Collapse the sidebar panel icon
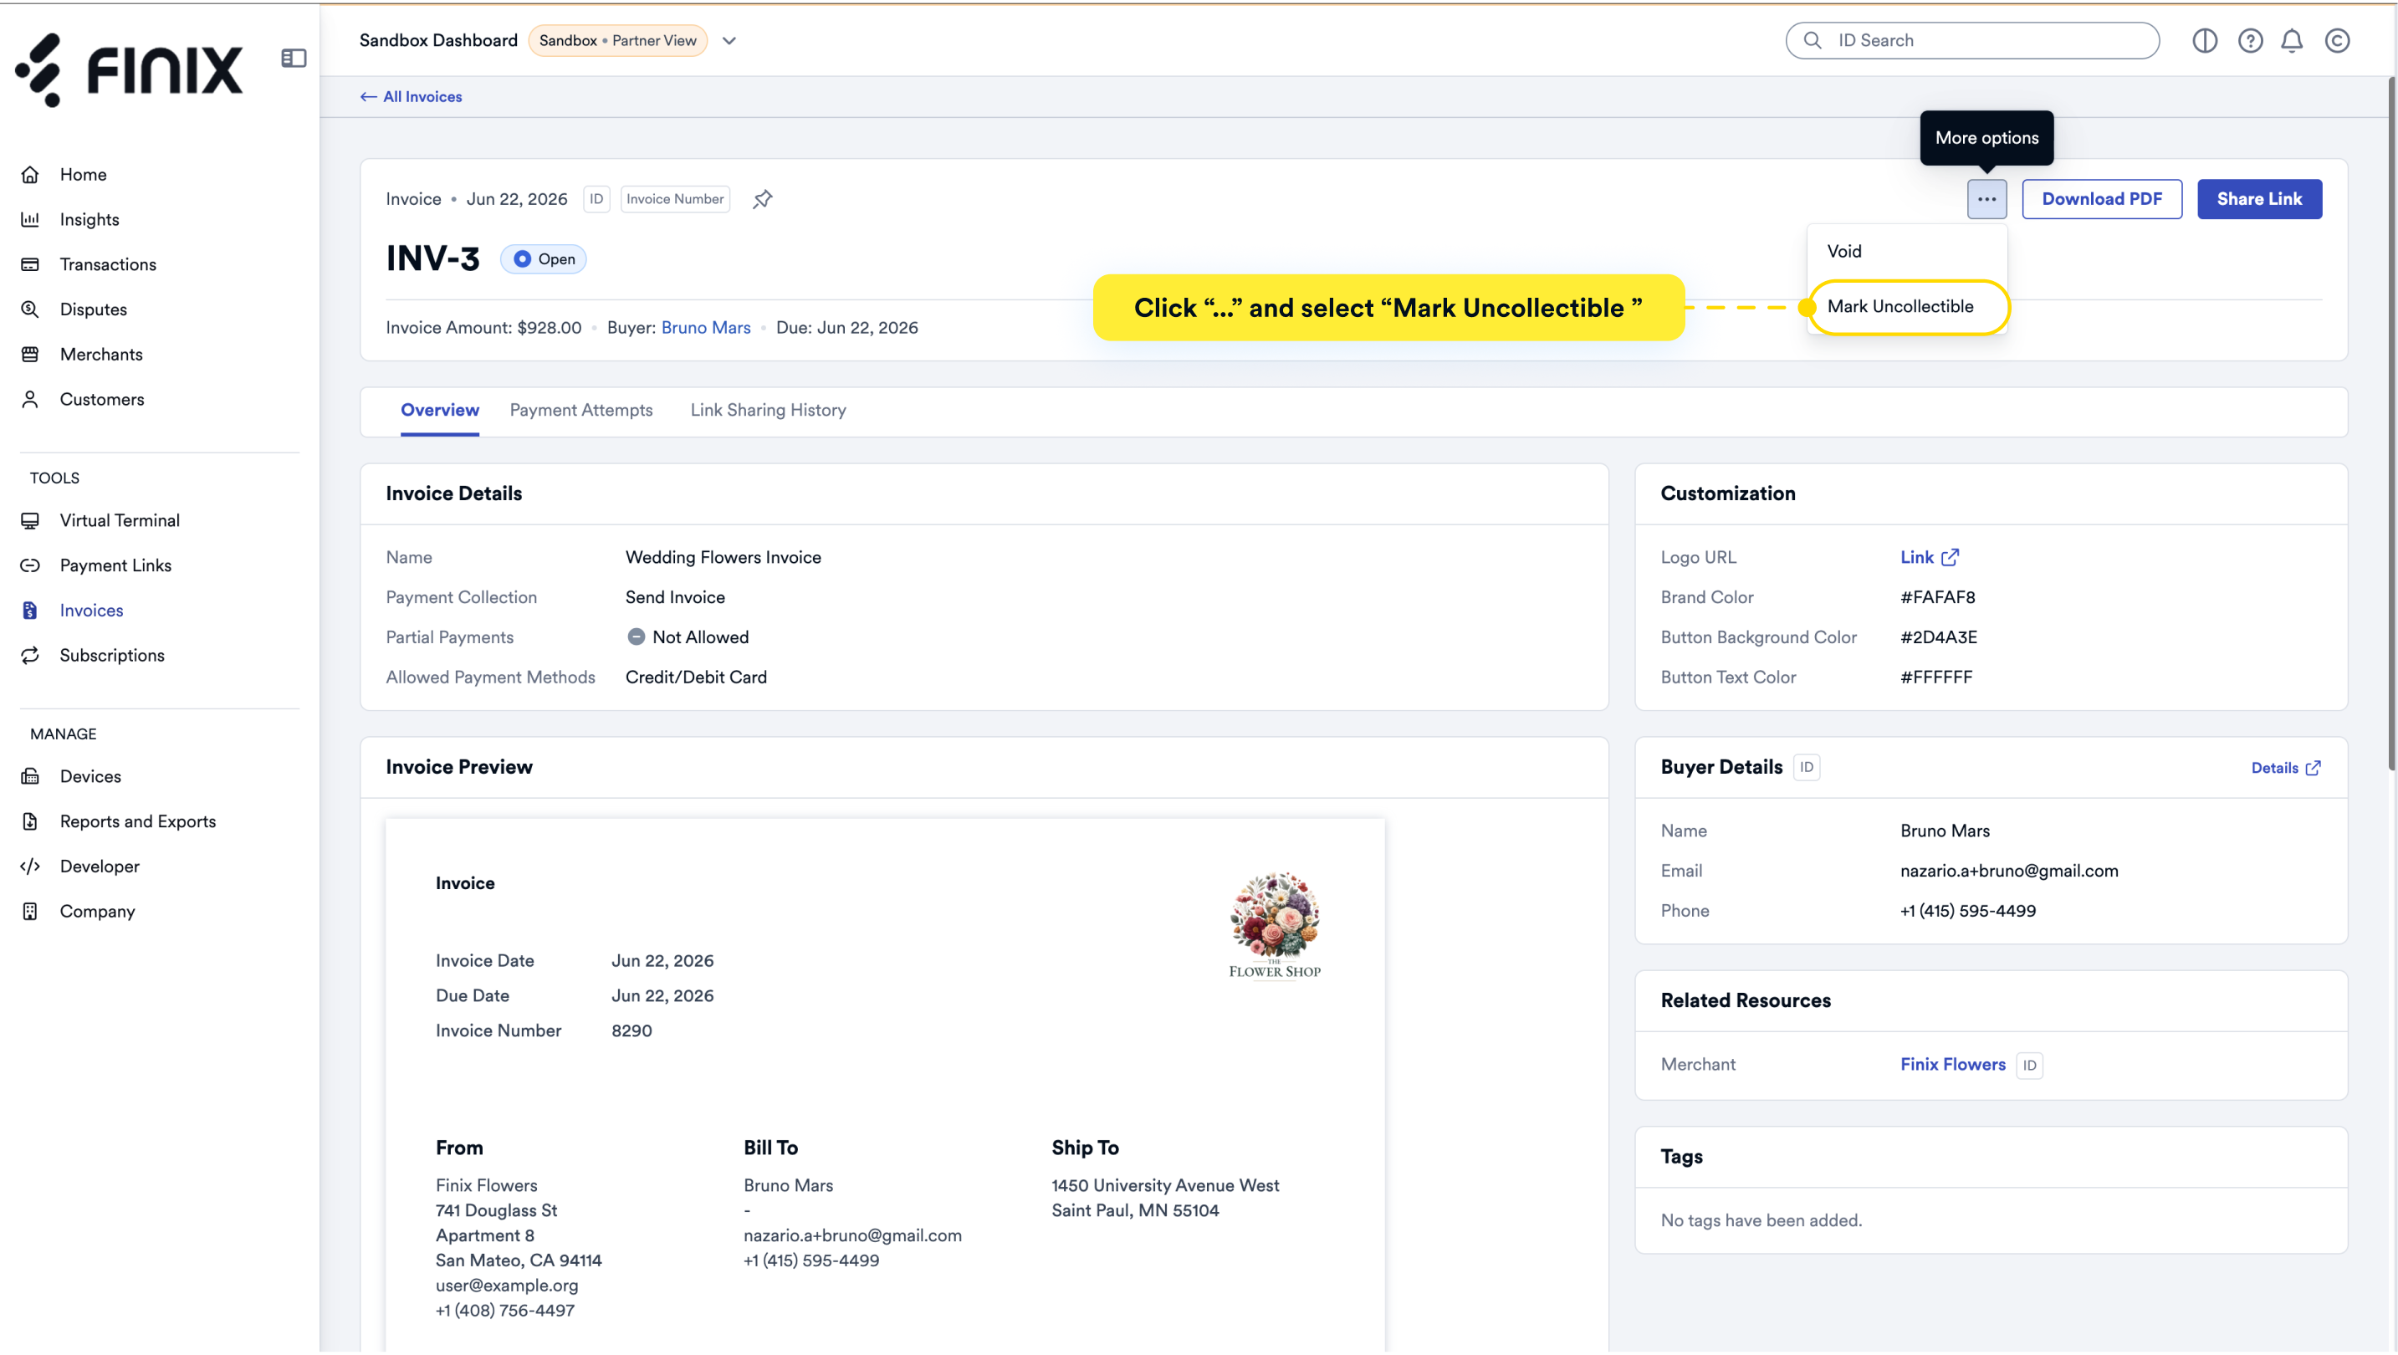2398x1355 pixels. pyautogui.click(x=294, y=58)
